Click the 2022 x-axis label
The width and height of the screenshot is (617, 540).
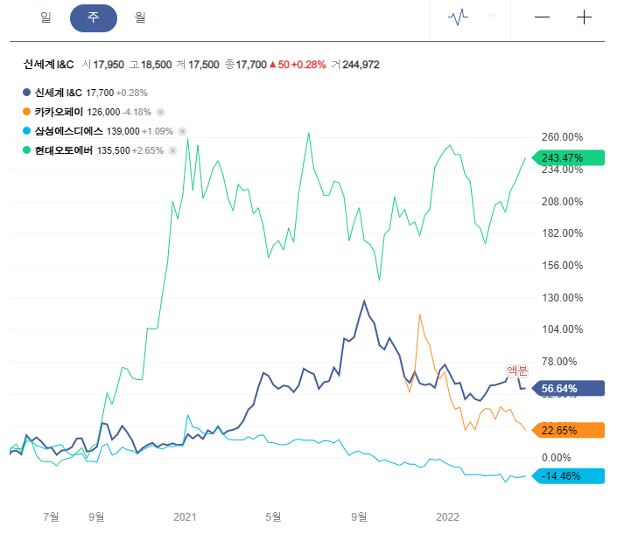pos(447,516)
